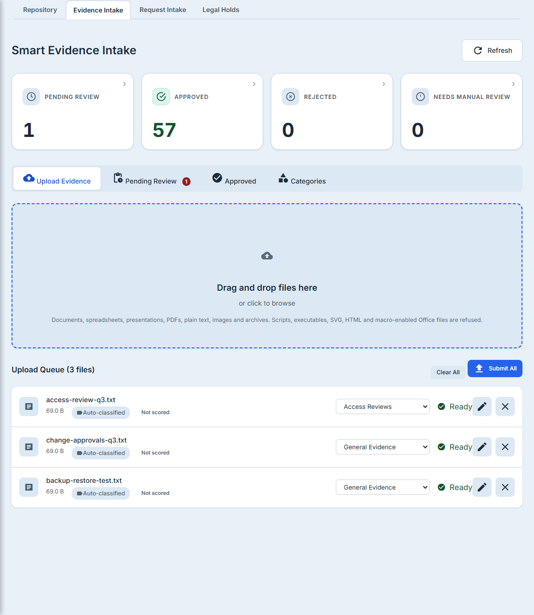Viewport: 534px width, 615px height.
Task: Edit access-review-q3.txt with pencil icon
Action: [x=482, y=406]
